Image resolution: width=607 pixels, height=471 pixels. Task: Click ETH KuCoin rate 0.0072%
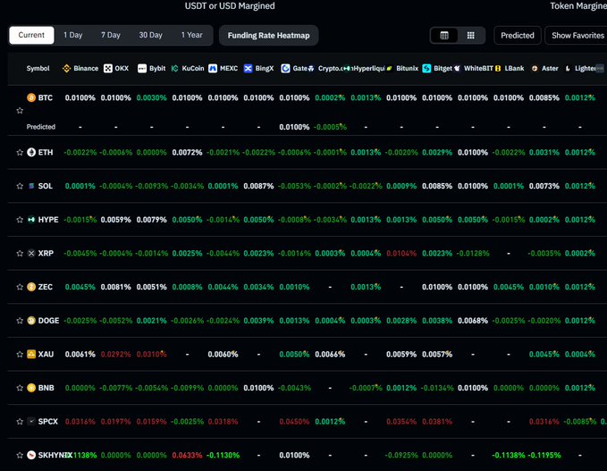click(x=187, y=153)
